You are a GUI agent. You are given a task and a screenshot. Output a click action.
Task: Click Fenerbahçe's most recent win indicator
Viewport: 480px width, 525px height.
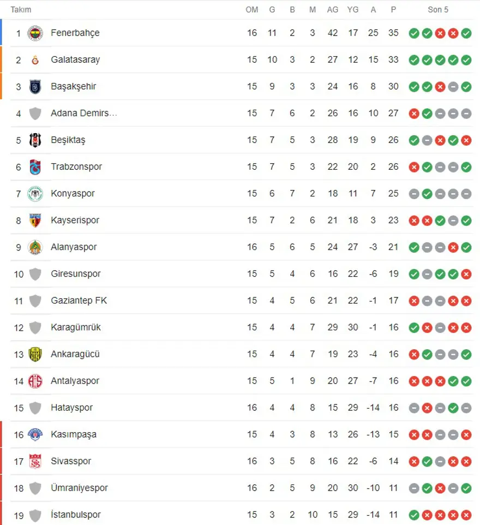coord(466,33)
